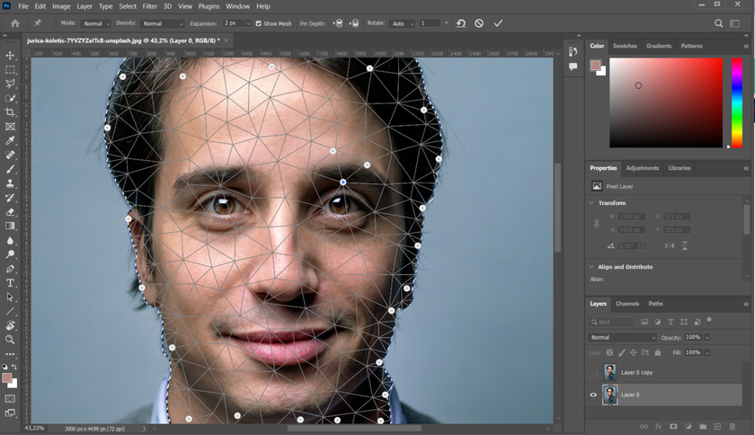Commit the Puppet Warp with the checkmark
The image size is (755, 435).
(498, 23)
